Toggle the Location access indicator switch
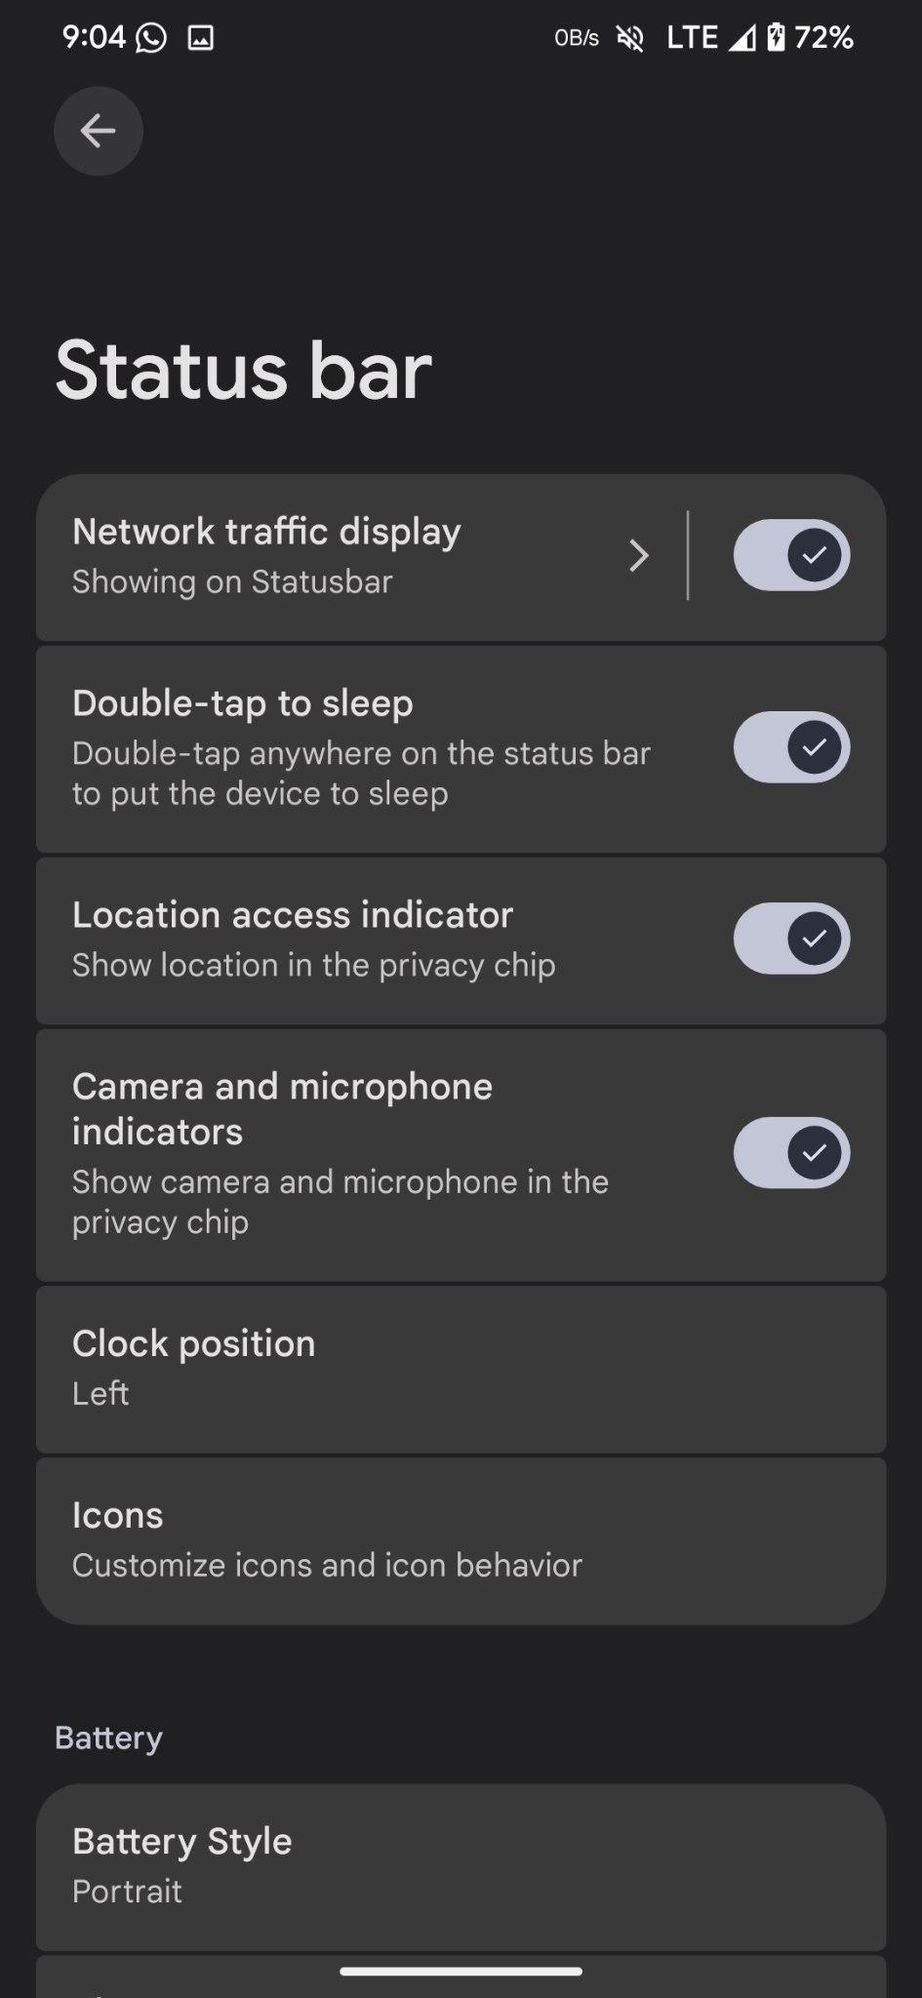The width and height of the screenshot is (922, 1998). [x=791, y=939]
